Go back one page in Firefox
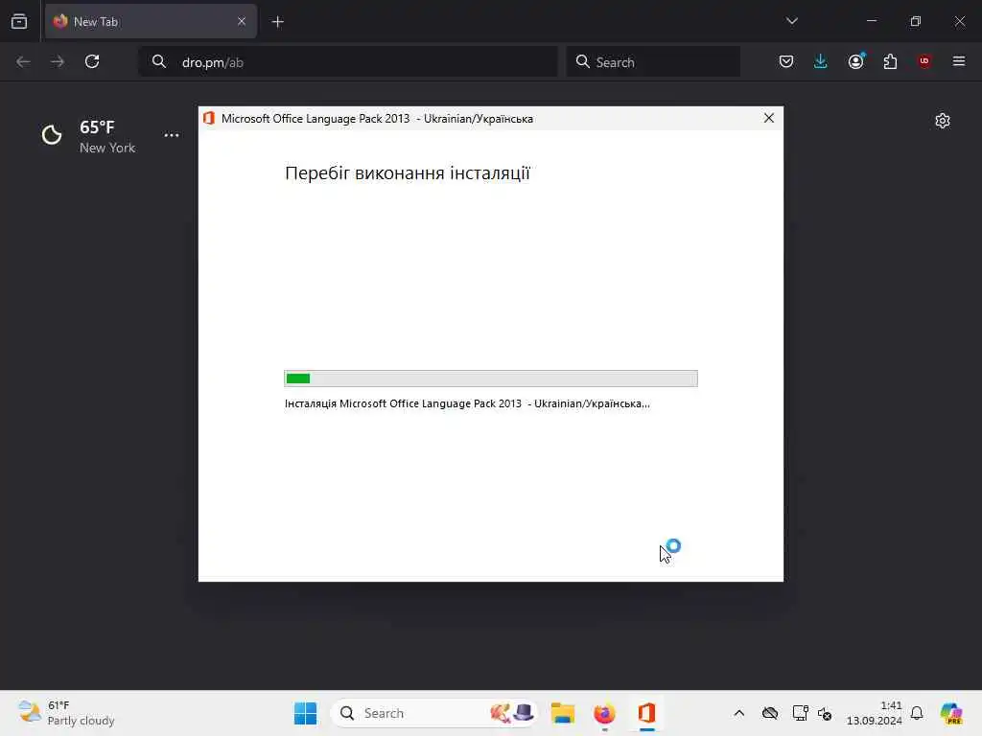 [x=23, y=61]
